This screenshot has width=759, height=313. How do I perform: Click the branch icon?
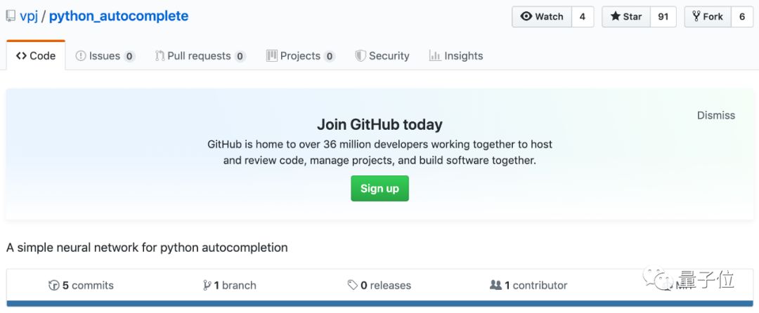[x=207, y=286]
